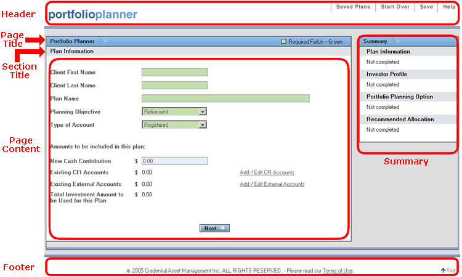462x277 pixels.
Task: Expand the Type of Account dropdown
Action: click(x=202, y=125)
